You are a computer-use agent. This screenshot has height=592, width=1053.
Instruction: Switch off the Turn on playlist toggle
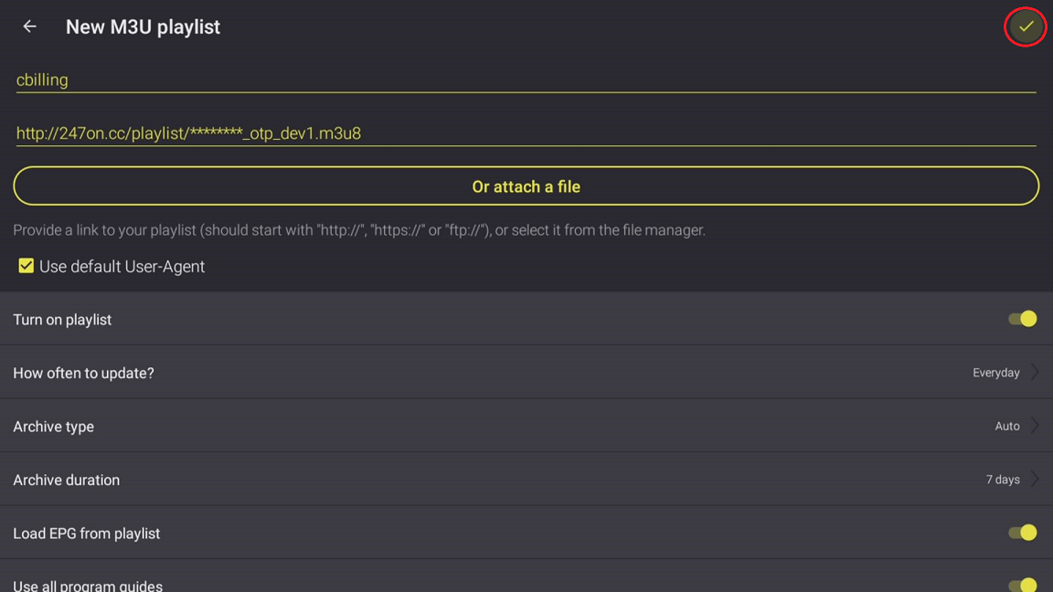[x=1022, y=319]
